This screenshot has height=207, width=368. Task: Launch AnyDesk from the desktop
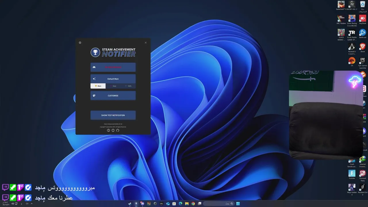click(363, 20)
